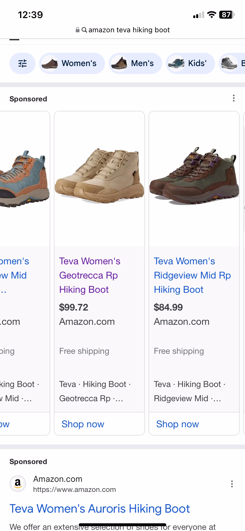Tap the search magnifier icon in address bar
The width and height of the screenshot is (245, 531).
[84, 30]
